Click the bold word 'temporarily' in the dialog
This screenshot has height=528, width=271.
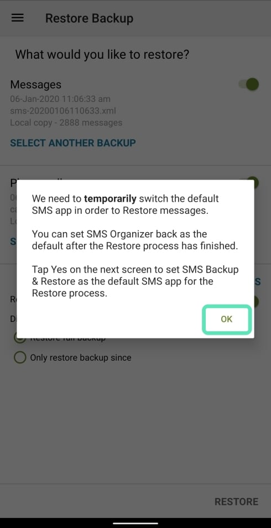tap(110, 199)
